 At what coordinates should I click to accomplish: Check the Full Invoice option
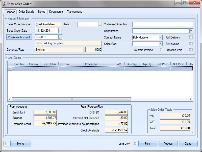coord(191,44)
